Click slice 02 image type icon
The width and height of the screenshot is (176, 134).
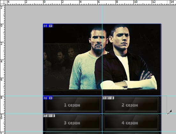[50, 98]
